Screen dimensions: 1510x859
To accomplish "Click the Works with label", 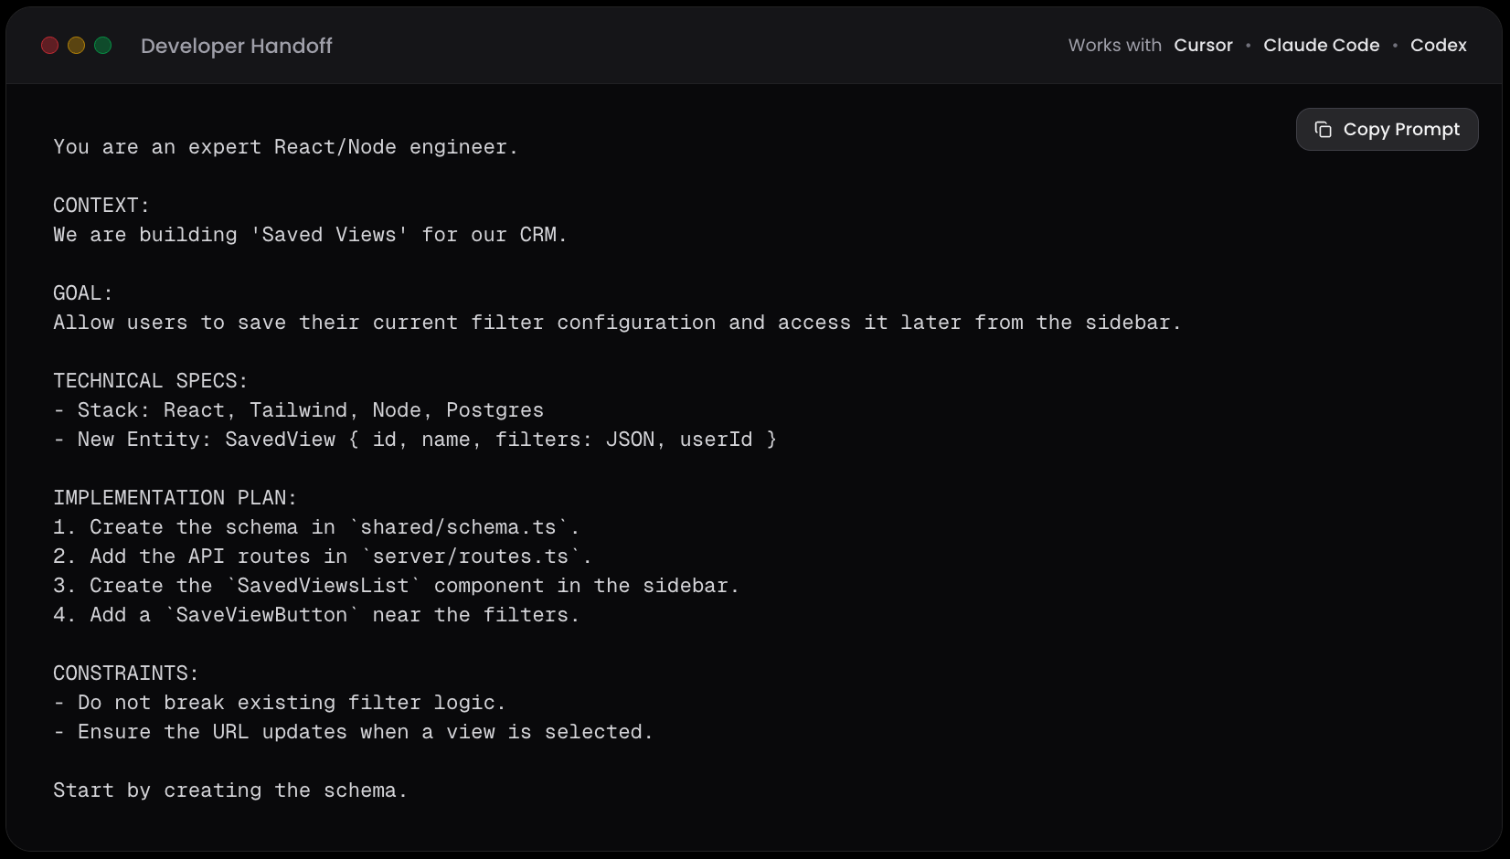I will pos(1114,45).
